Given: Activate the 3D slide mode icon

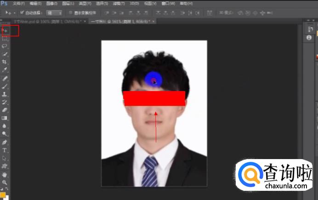Looking at the screenshot, I should [262, 13].
